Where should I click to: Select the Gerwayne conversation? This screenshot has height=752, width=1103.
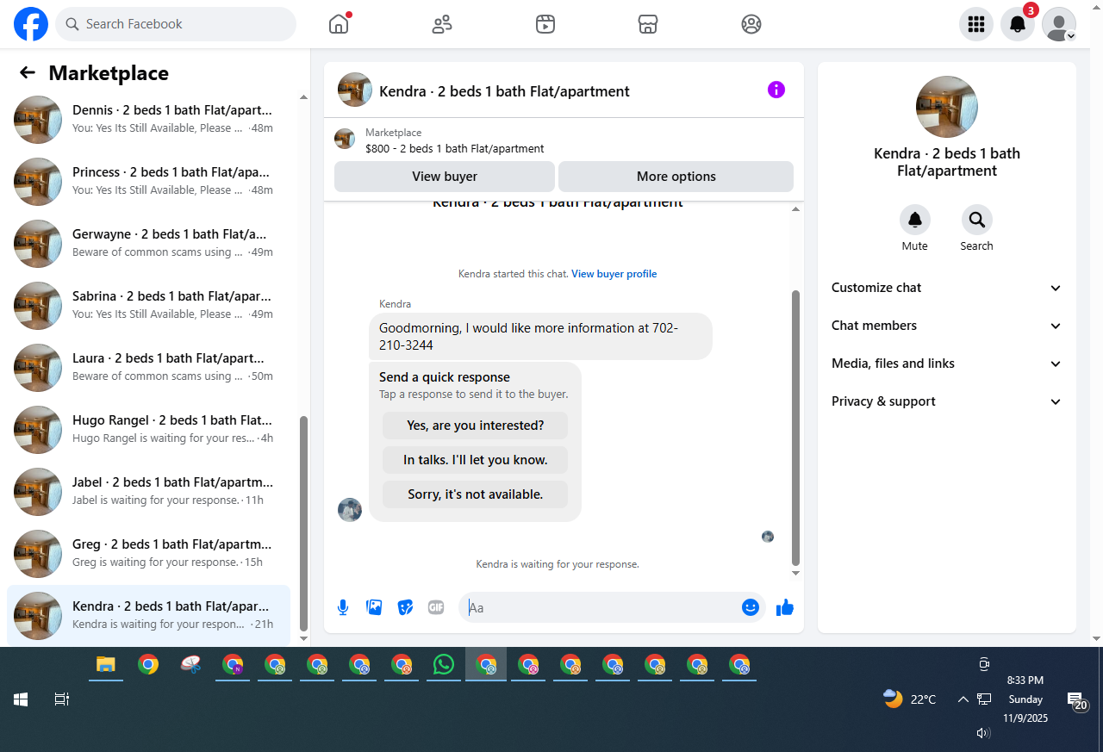[x=148, y=244]
